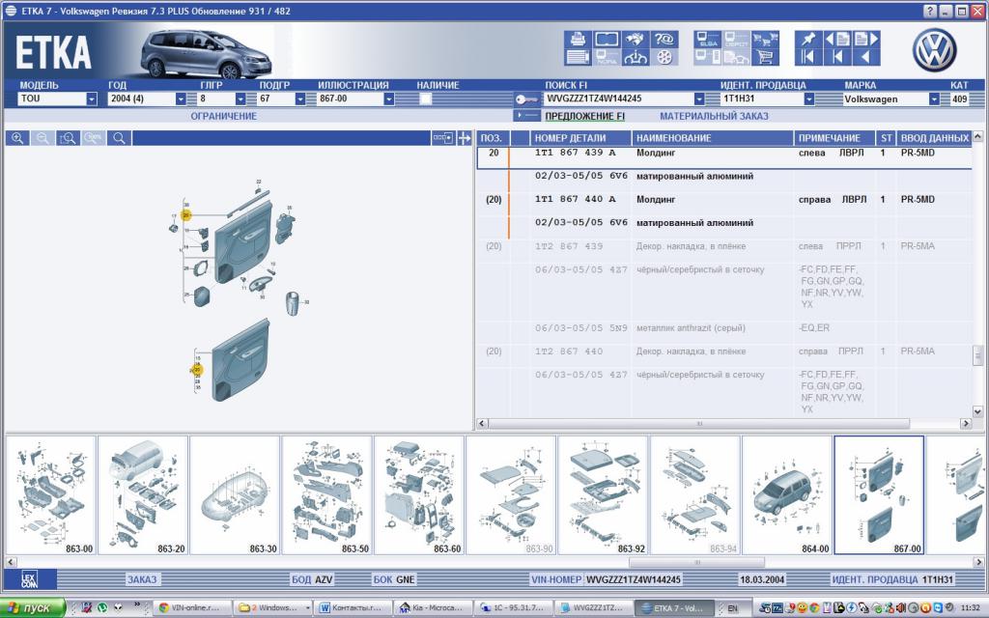Screen dimensions: 989x618
Task: Click the Windows пуск start button
Action: [x=33, y=608]
